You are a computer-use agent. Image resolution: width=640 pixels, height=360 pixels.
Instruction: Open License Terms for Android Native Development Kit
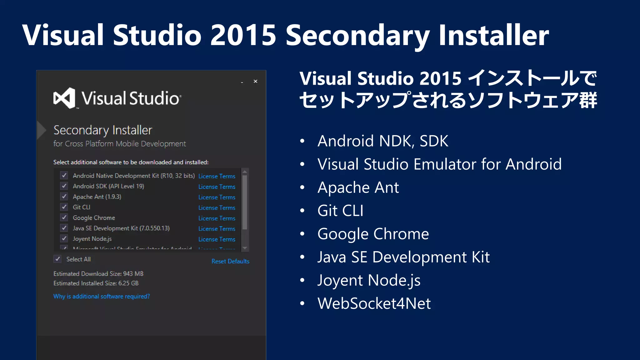point(217,176)
